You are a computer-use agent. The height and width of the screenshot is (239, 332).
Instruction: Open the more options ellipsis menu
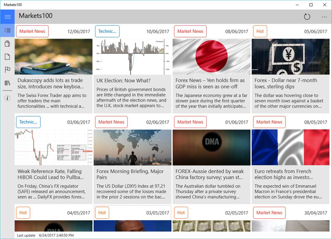(324, 17)
